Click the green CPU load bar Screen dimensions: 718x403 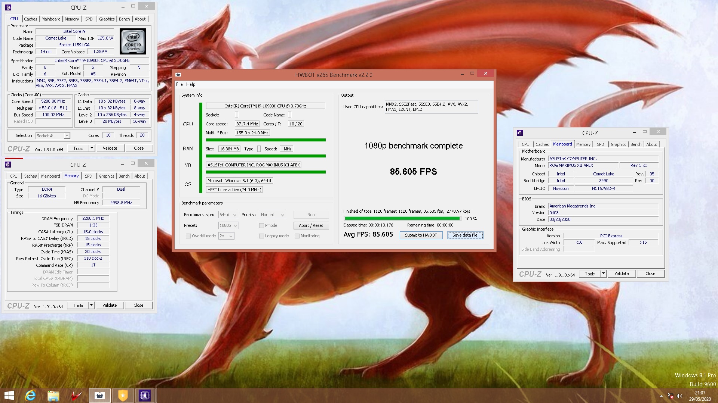tap(266, 140)
